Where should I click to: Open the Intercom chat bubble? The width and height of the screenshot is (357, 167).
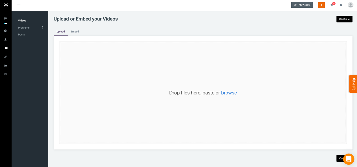click(x=349, y=159)
